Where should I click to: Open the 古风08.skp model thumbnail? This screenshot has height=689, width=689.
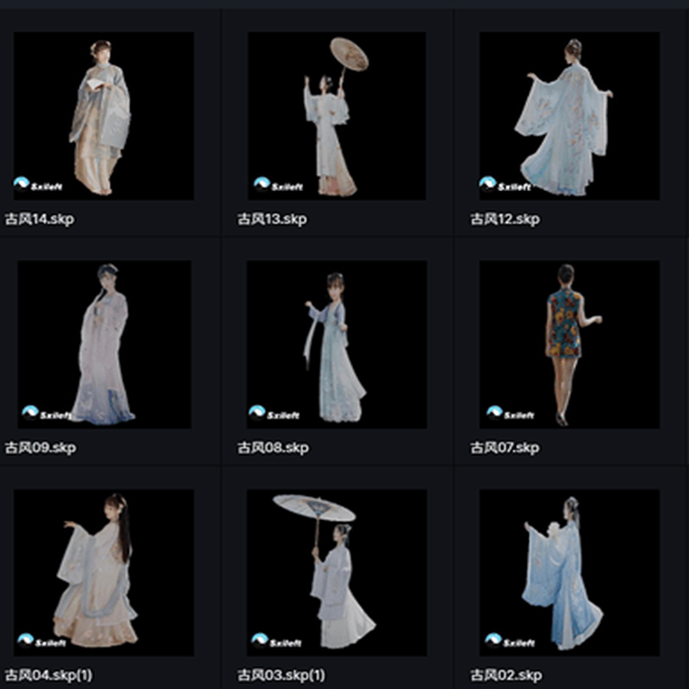336,344
